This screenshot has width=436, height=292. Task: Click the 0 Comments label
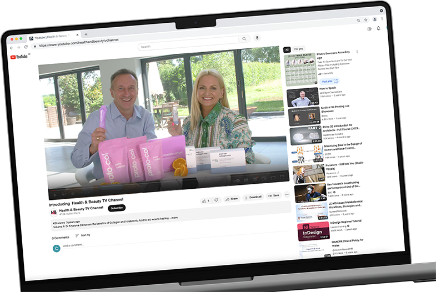point(61,238)
